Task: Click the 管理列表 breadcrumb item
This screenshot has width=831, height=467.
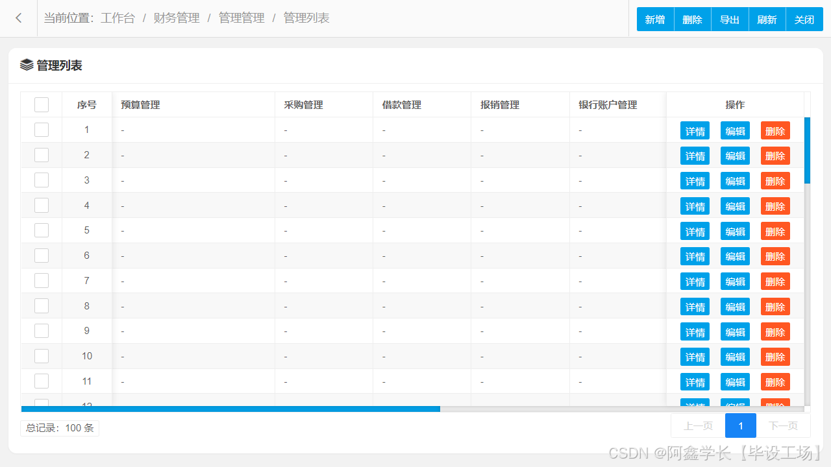Action: click(306, 18)
